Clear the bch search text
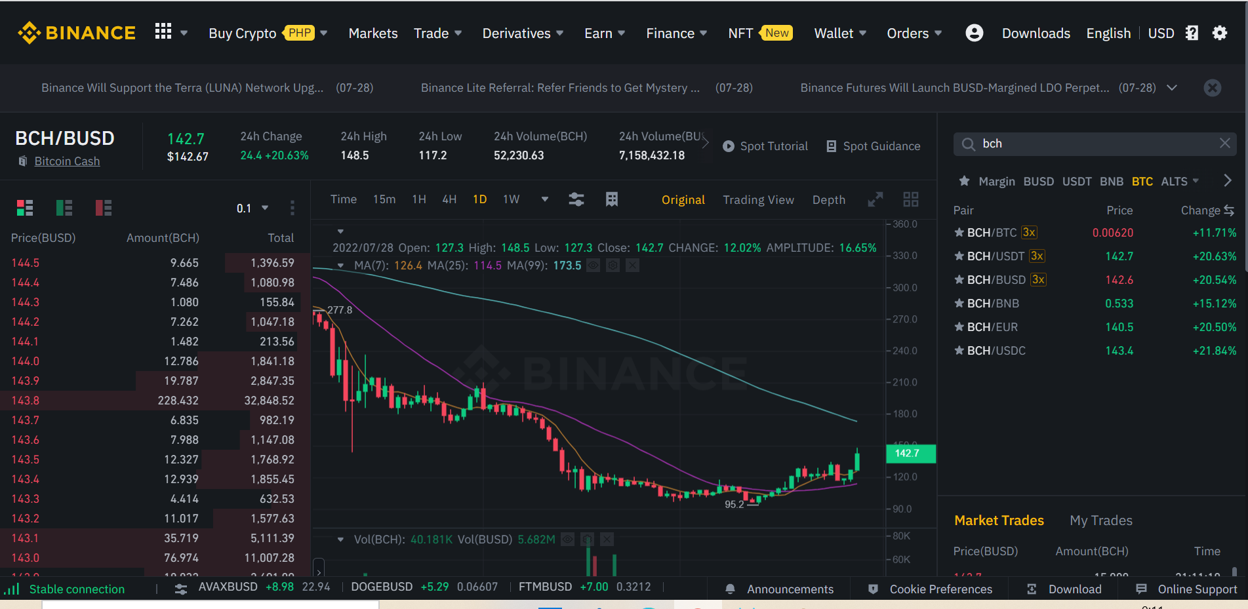The width and height of the screenshot is (1248, 609). 1224,144
